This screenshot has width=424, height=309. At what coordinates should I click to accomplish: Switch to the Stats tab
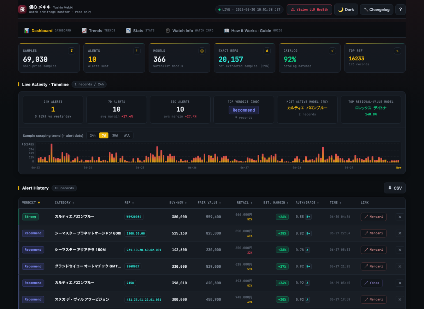pyautogui.click(x=140, y=31)
